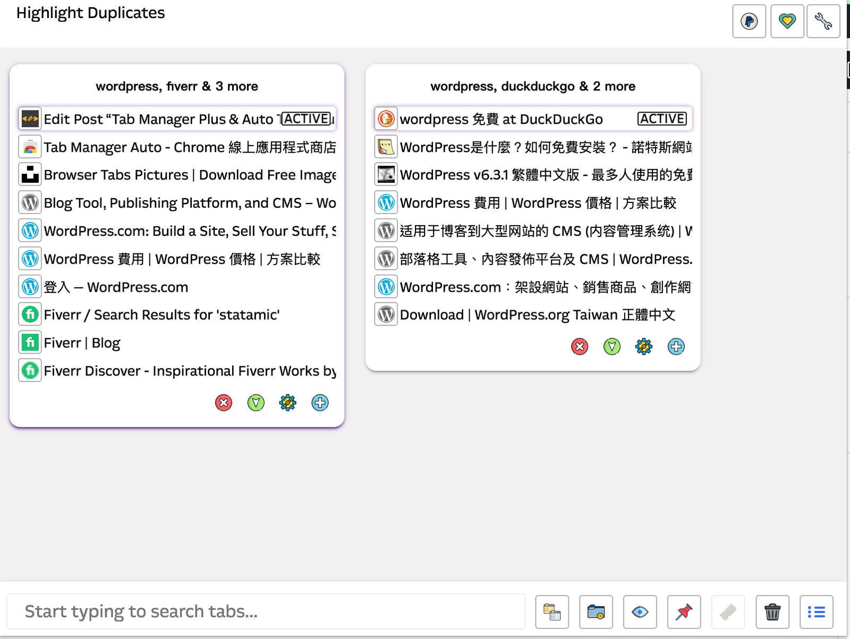This screenshot has width=850, height=639.
Task: Close the wordpress, fiverr window with red X
Action: 224,403
